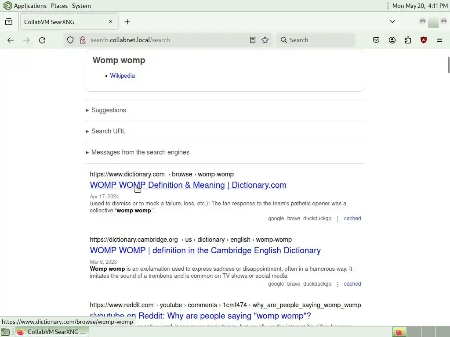This screenshot has width=450, height=337.
Task: Open more options dots for Cambridge result
Action: pos(337,284)
